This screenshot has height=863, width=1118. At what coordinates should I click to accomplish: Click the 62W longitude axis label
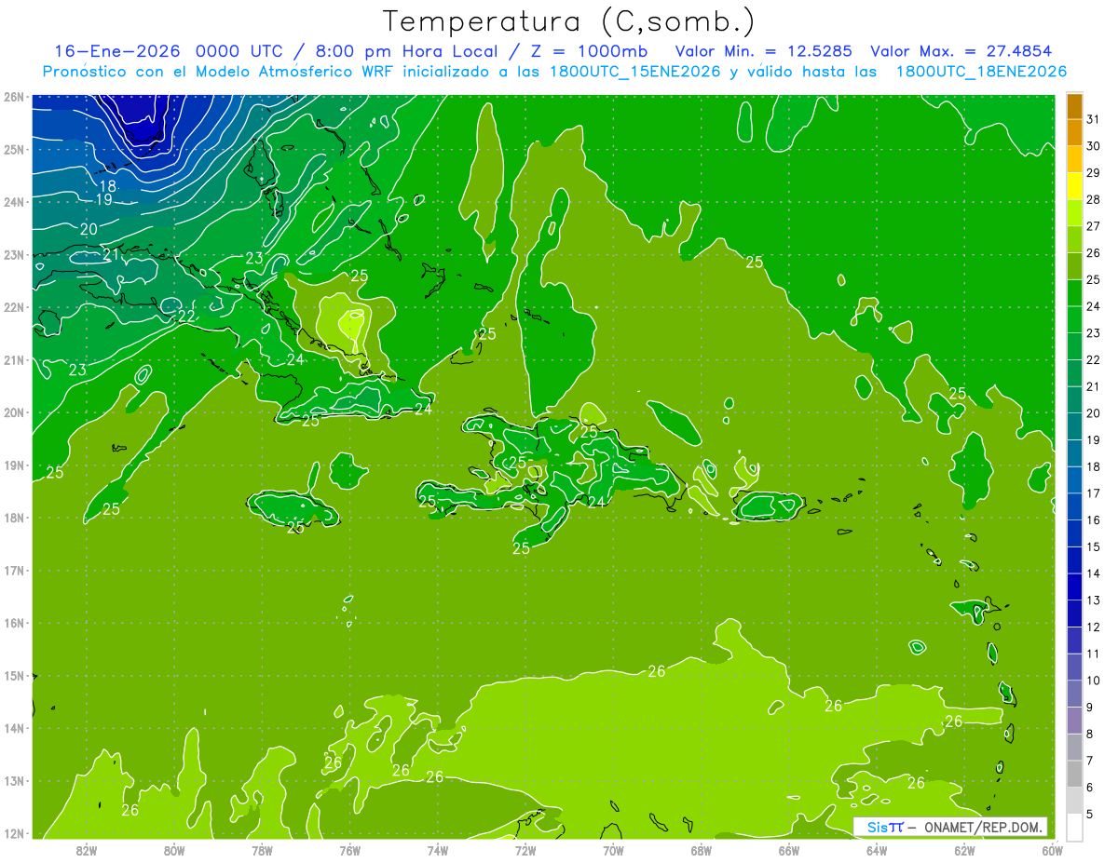tap(964, 850)
